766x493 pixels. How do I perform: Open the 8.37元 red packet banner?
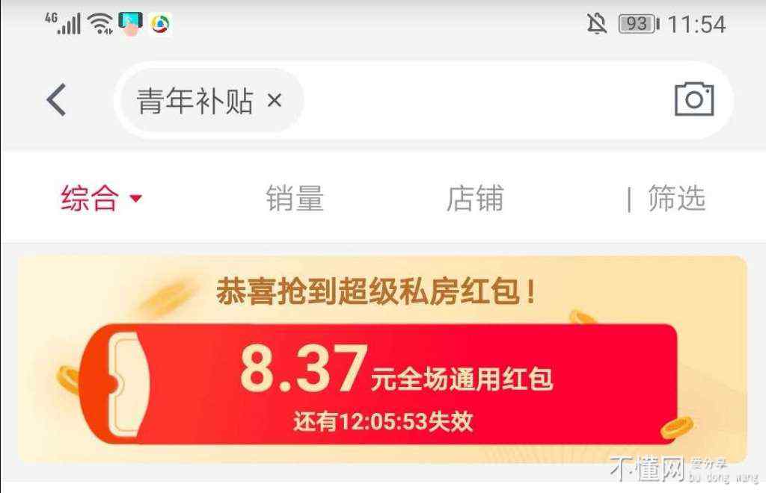[x=378, y=384]
